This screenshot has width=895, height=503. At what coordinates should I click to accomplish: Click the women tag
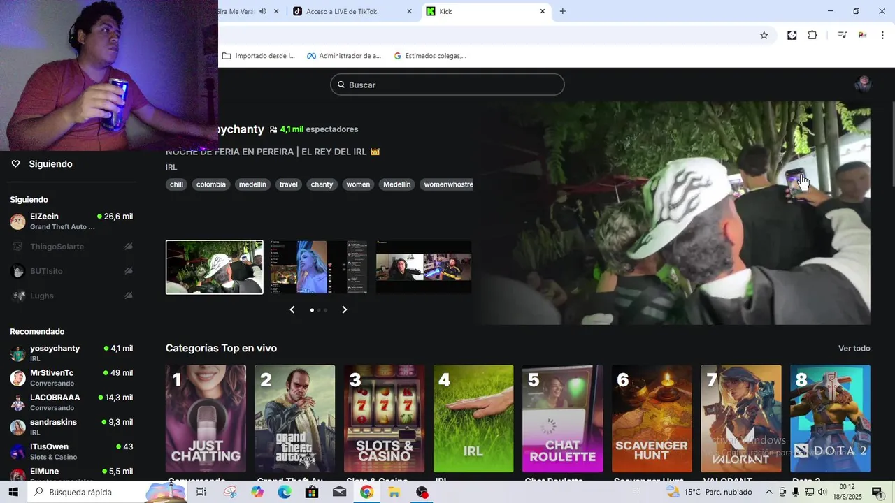358,184
